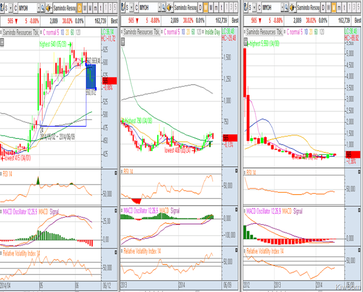The height and width of the screenshot is (292, 363).
Task: Click corner box icon of left Relative Volatility pane
Action: 116,252
